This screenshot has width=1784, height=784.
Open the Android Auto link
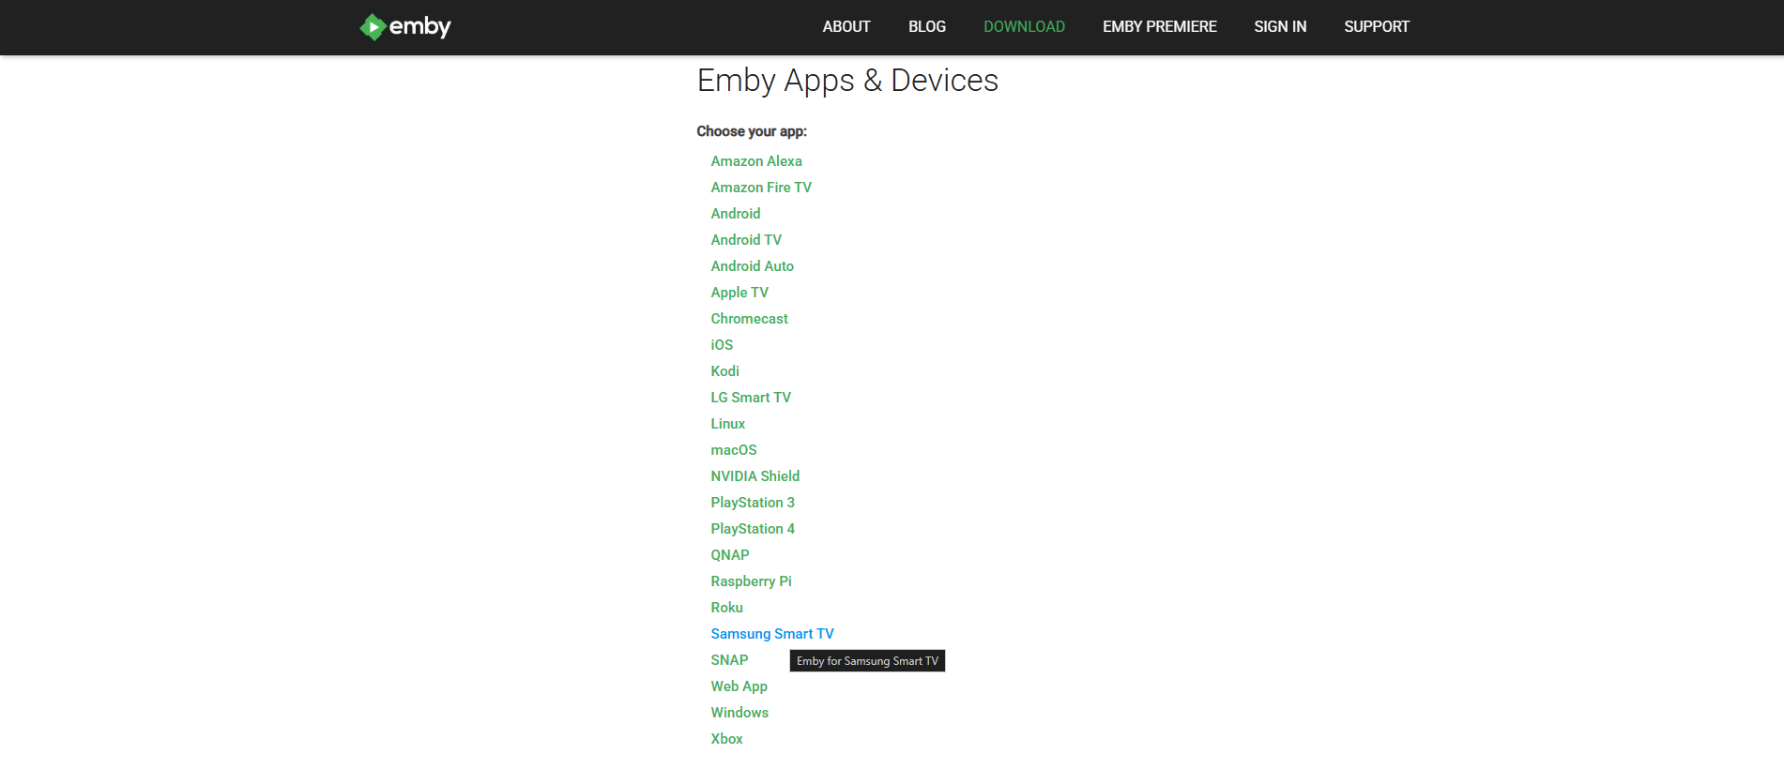pos(753,266)
